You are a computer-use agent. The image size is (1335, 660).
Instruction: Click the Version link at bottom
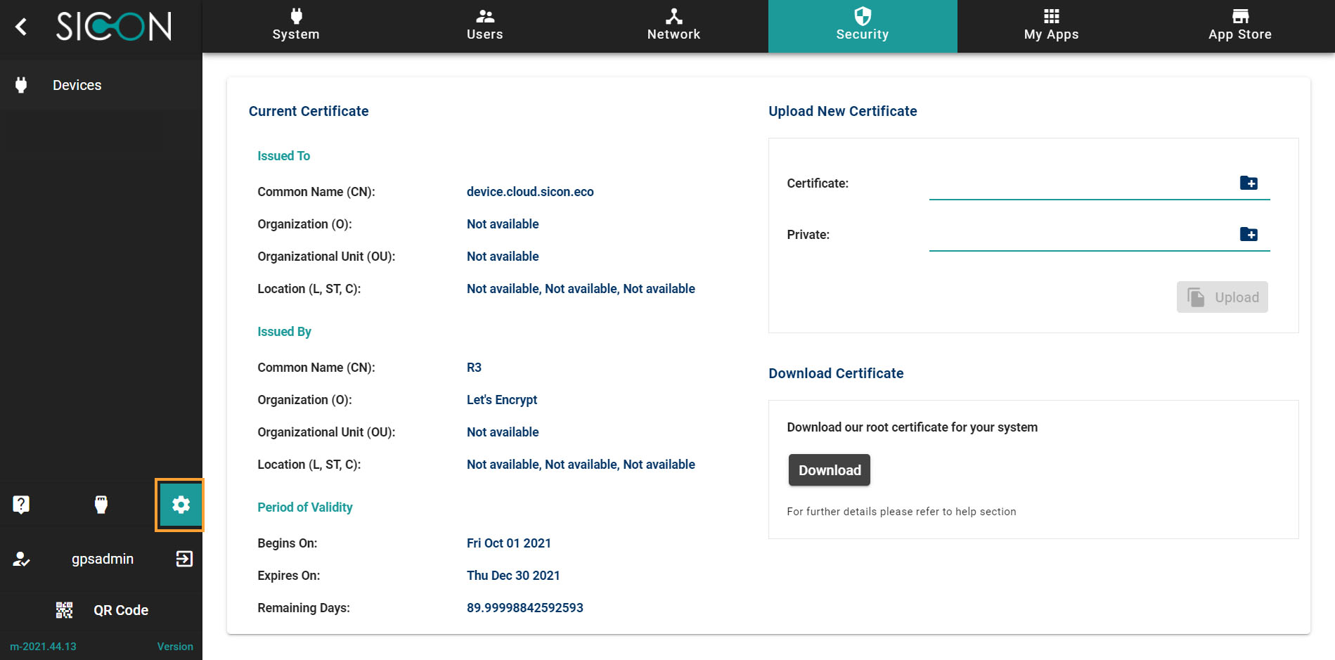[175, 647]
